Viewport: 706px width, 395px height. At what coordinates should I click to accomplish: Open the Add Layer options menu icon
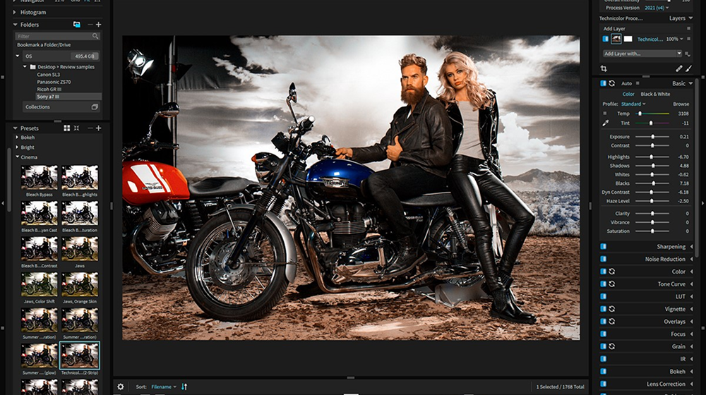(x=688, y=28)
